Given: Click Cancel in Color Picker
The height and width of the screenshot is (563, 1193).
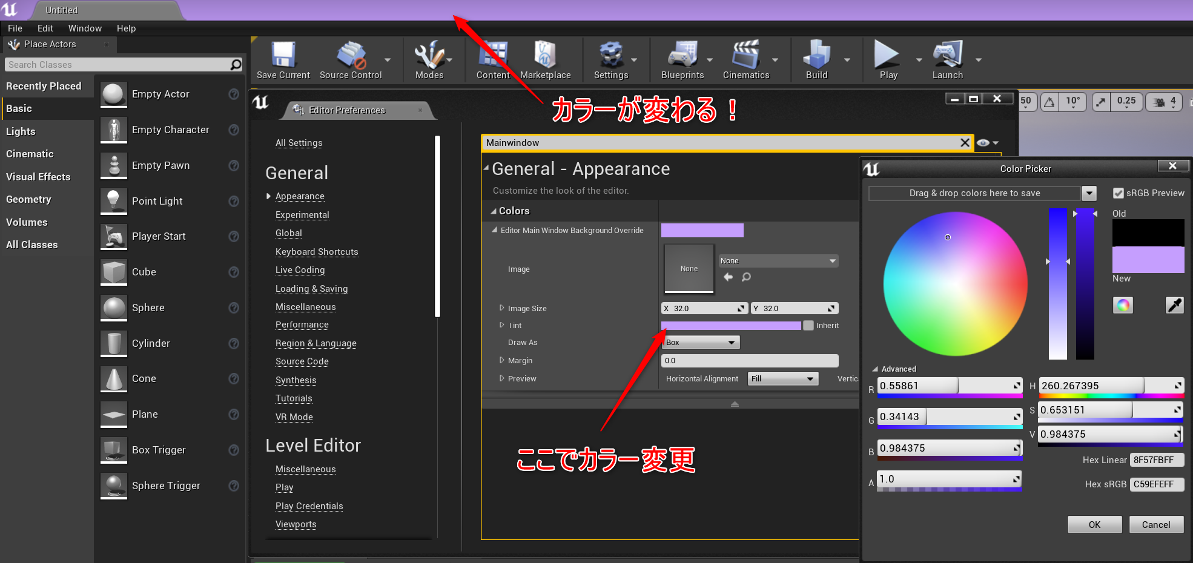Looking at the screenshot, I should pyautogui.click(x=1156, y=525).
